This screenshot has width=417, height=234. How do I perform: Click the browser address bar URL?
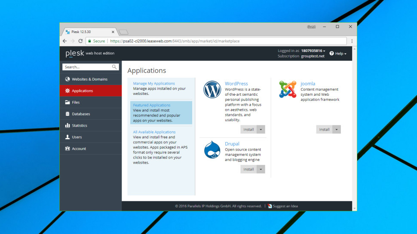tap(175, 41)
